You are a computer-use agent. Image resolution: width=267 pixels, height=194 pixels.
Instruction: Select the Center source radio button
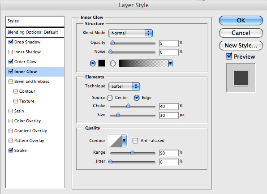tap(110, 98)
